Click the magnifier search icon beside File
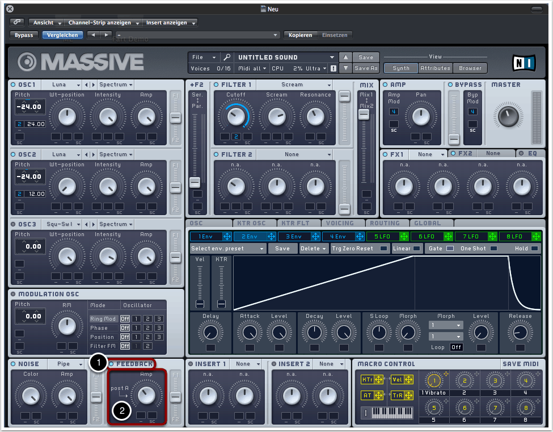This screenshot has width=553, height=432. pyautogui.click(x=227, y=57)
